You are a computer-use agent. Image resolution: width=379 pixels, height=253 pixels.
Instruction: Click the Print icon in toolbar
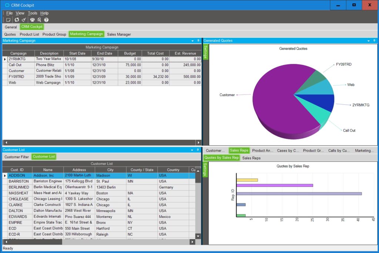click(x=32, y=20)
